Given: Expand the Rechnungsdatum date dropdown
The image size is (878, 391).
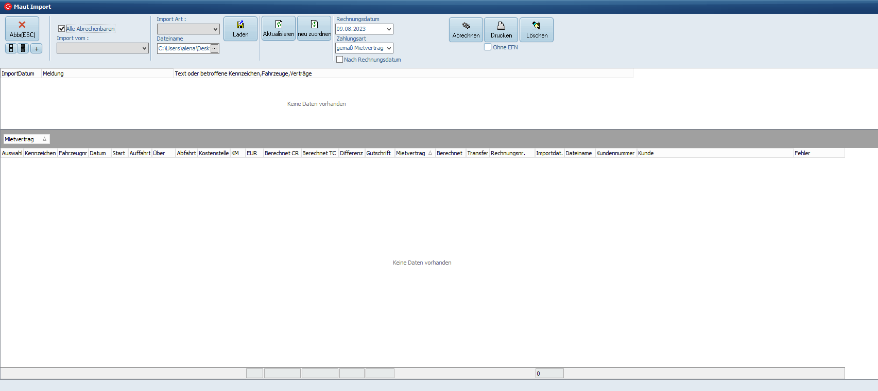Looking at the screenshot, I should [x=389, y=29].
